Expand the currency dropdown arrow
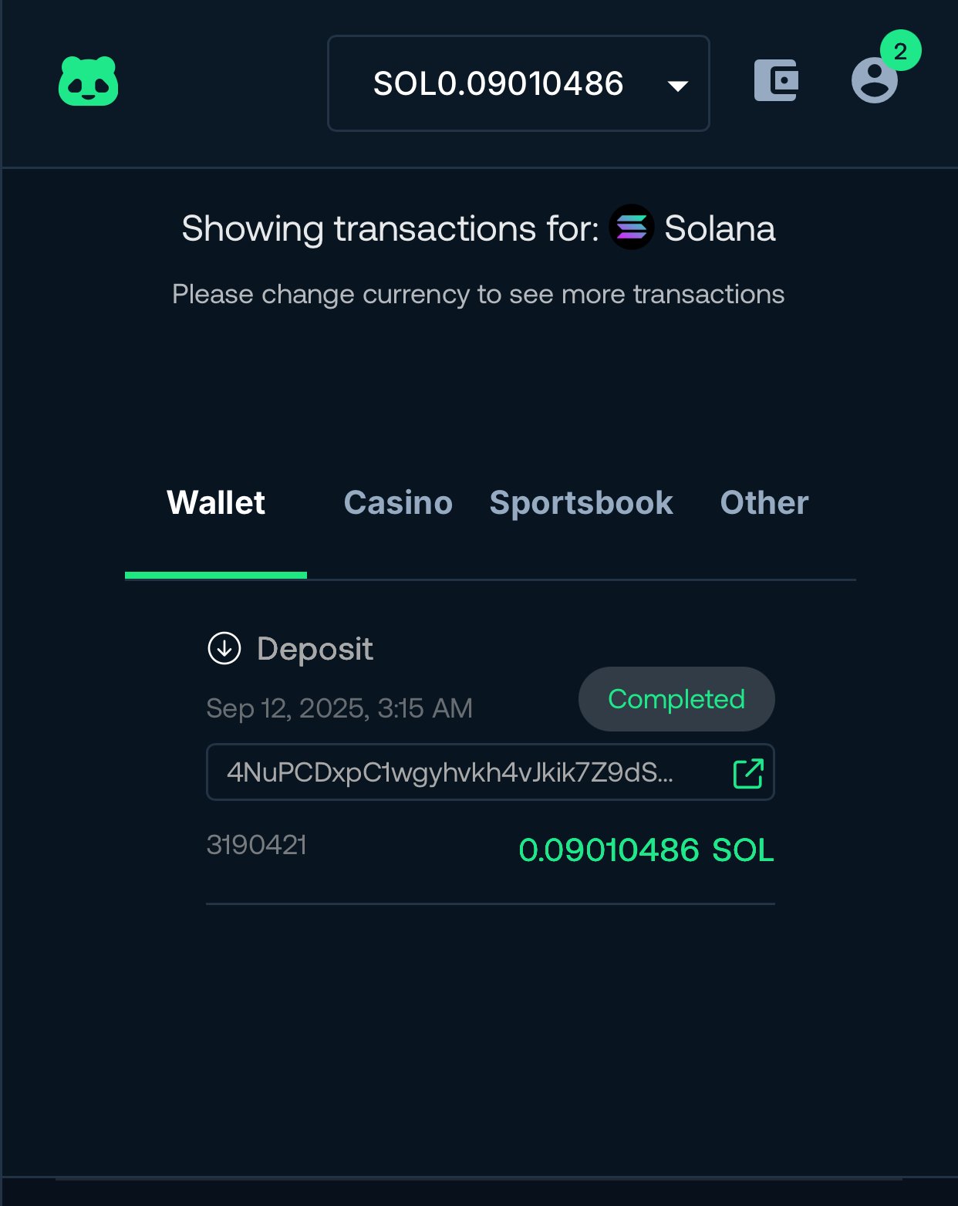This screenshot has height=1206, width=958. tap(677, 85)
